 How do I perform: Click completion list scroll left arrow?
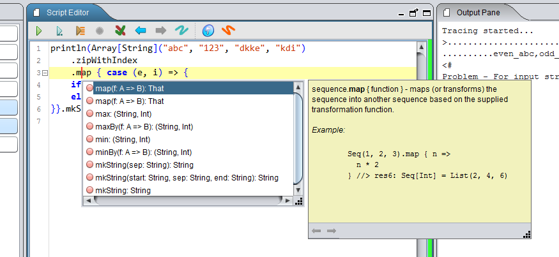[x=88, y=201]
